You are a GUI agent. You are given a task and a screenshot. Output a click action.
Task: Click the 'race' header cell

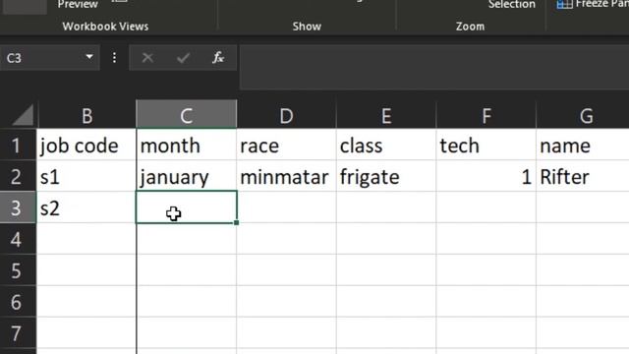[286, 145]
